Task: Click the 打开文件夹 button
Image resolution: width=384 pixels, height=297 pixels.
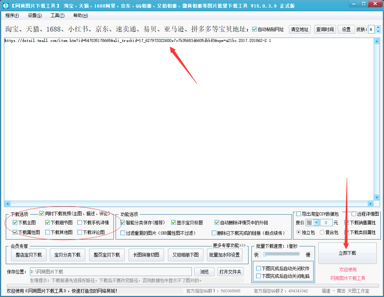Action: [230, 272]
